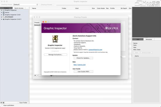Switch to the Folders tab
161x107 pixels.
click(x=6, y=8)
